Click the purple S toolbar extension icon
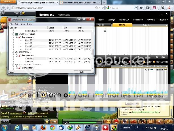The width and height of the screenshot is (174, 131). [x=154, y=8]
